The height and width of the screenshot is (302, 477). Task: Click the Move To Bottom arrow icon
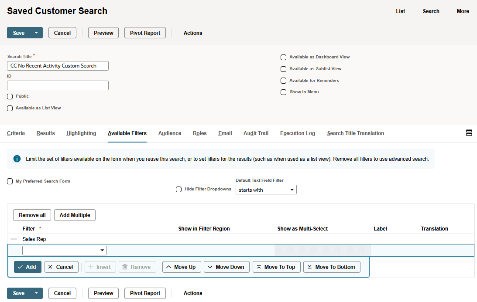point(309,266)
